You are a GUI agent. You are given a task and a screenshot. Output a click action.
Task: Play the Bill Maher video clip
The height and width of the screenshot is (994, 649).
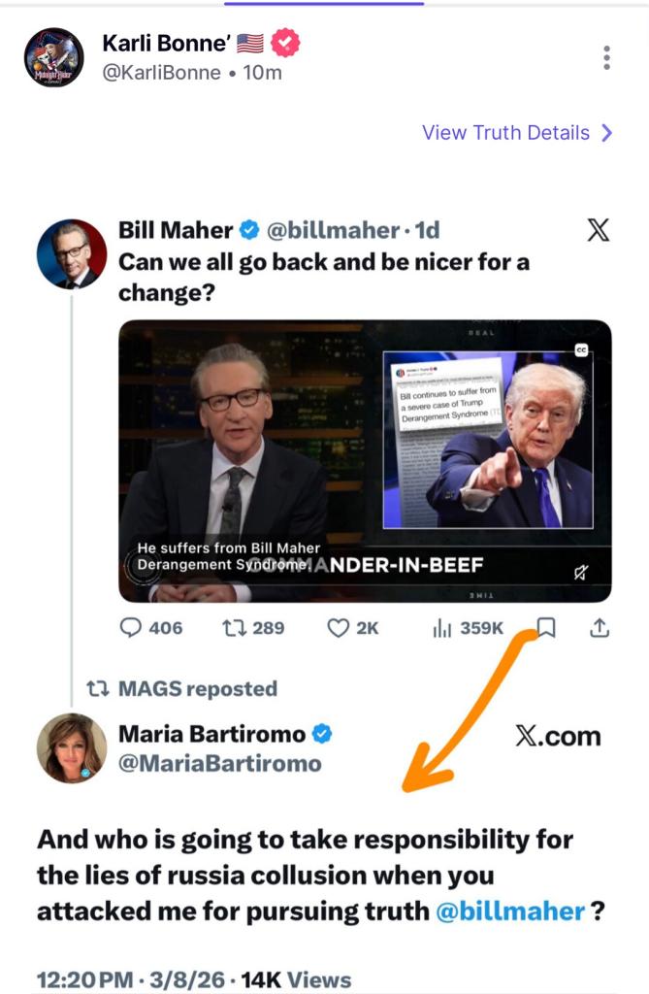tap(365, 460)
